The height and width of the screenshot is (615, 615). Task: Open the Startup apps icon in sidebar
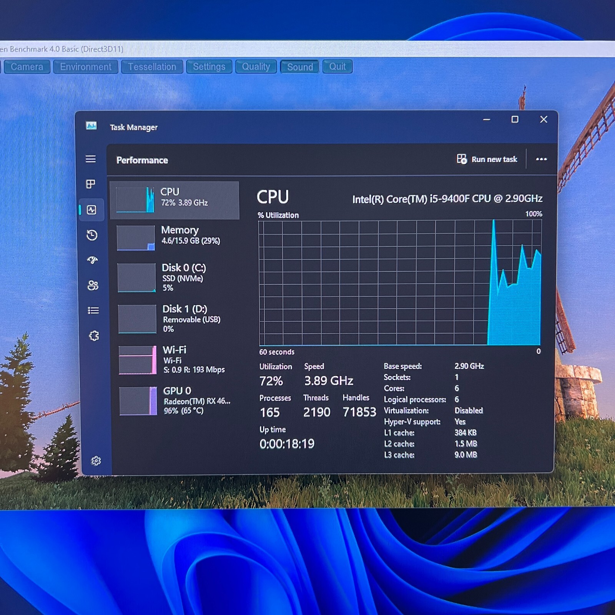(92, 260)
